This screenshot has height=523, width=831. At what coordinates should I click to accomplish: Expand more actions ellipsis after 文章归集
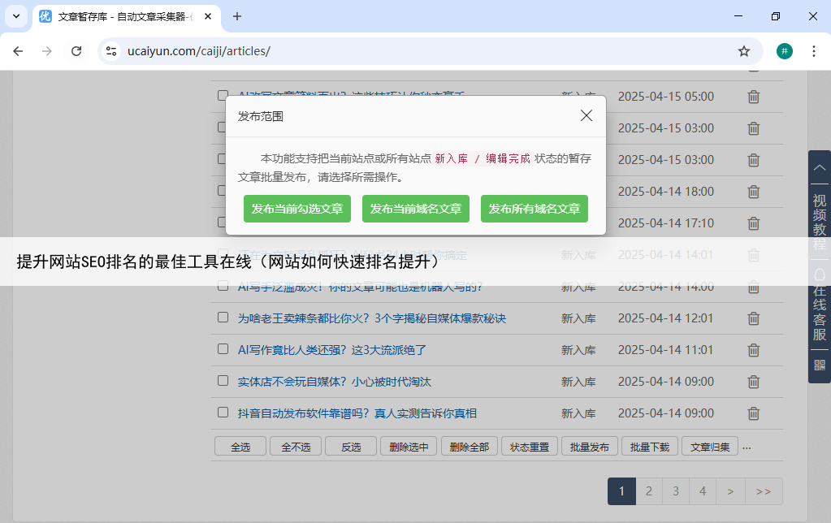tap(747, 447)
